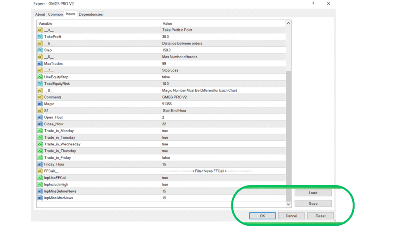Viewport: 403px width, 226px height.
Task: Select the Magic number row icon
Action: 40,104
